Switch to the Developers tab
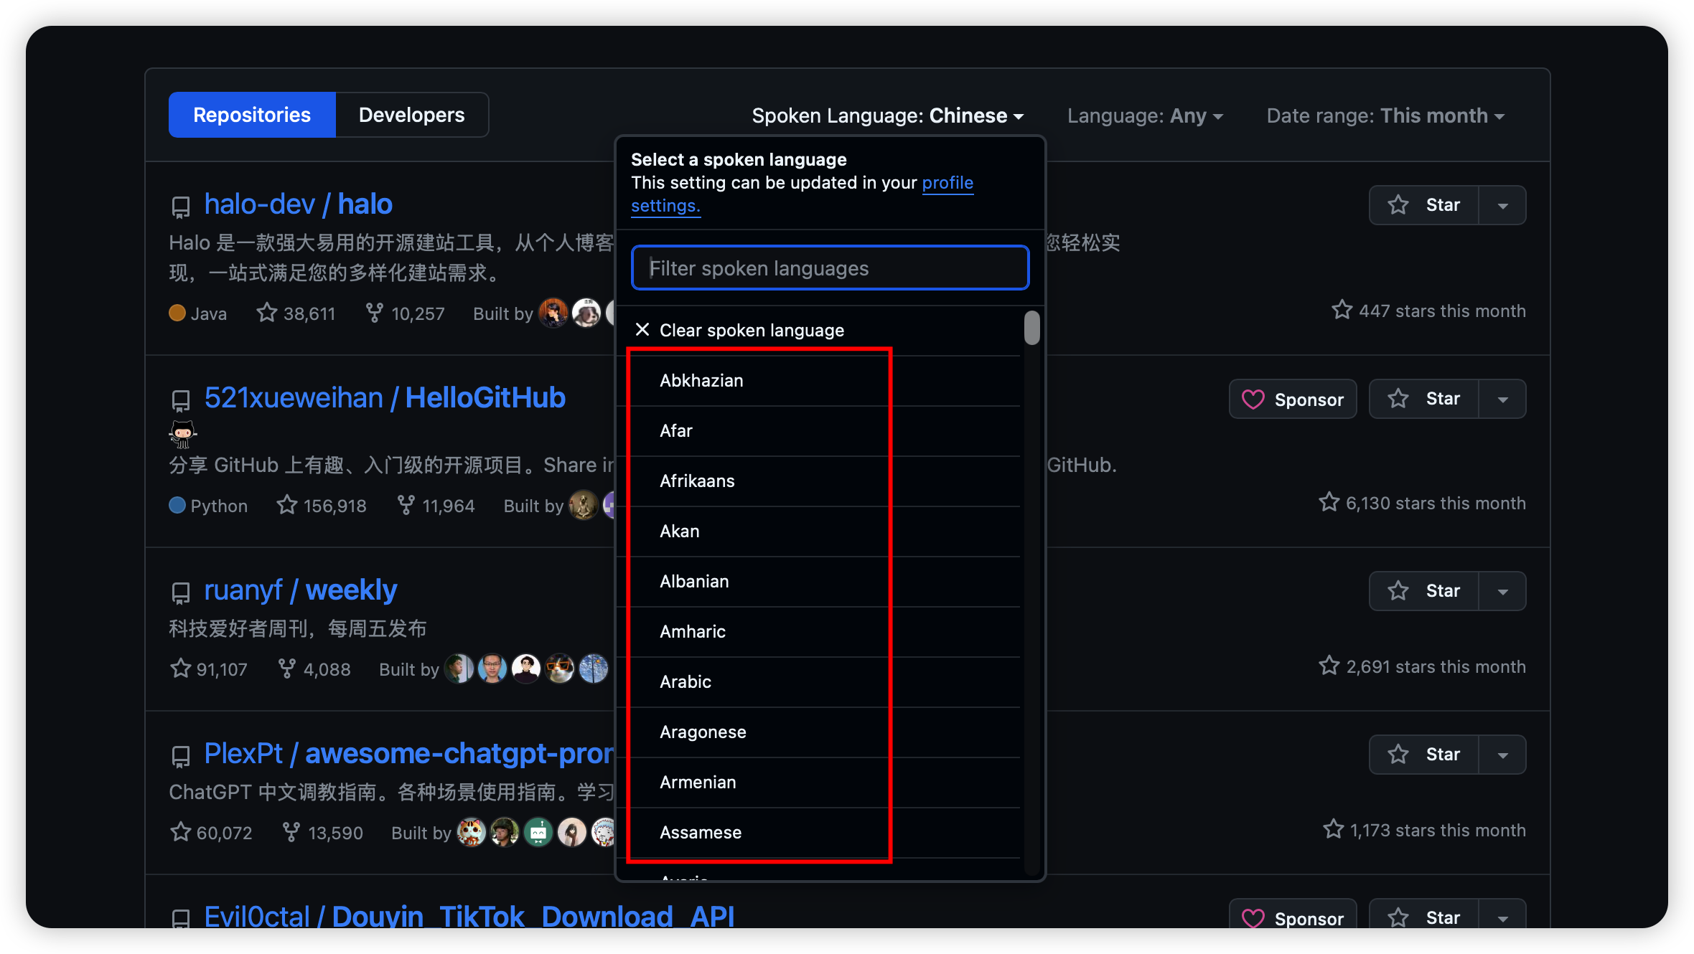1694x954 pixels. point(412,115)
